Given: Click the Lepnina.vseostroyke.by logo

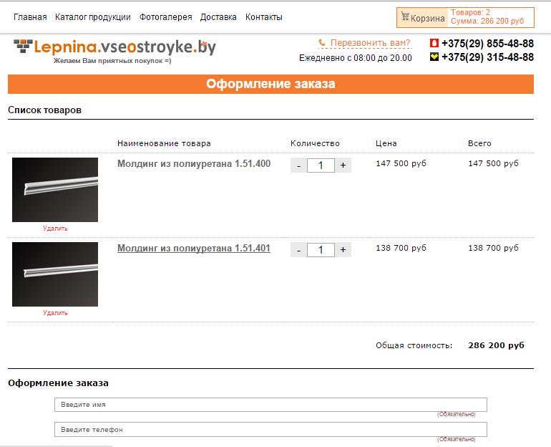Looking at the screenshot, I should point(115,47).
